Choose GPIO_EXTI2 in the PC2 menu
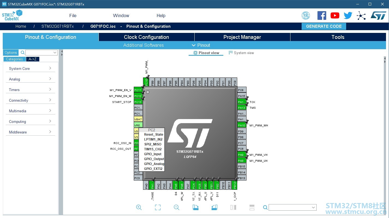The height and width of the screenshot is (218, 389). [153, 169]
